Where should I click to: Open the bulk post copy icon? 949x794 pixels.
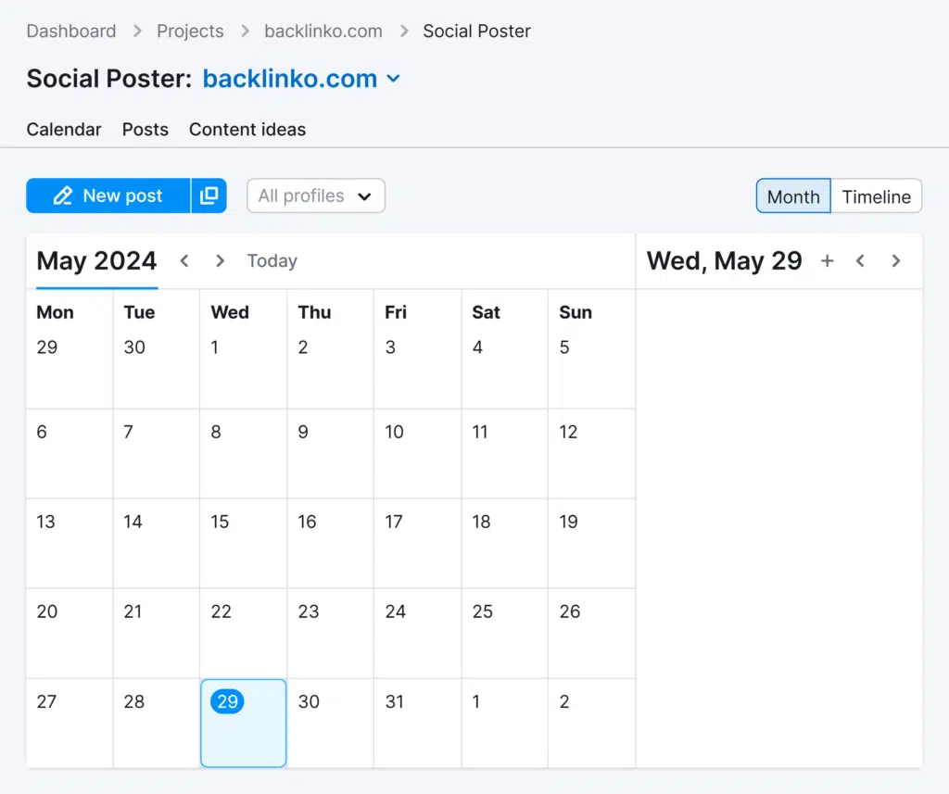(209, 195)
